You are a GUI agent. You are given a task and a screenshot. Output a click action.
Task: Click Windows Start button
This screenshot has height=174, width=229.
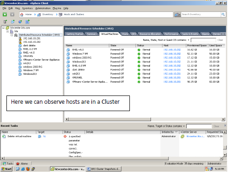6,169
